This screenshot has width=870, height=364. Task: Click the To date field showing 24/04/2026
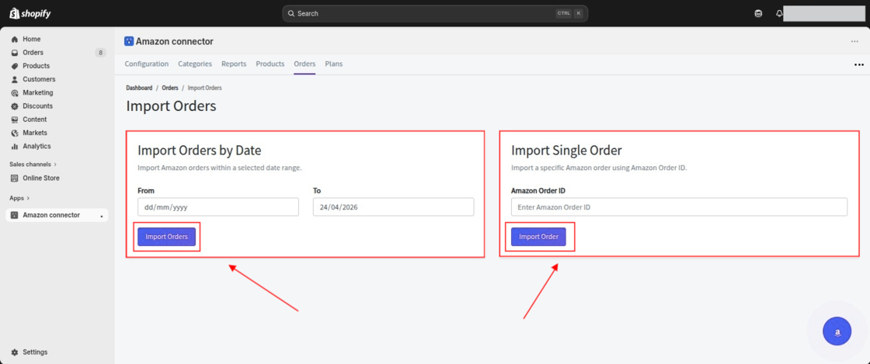pyautogui.click(x=393, y=207)
